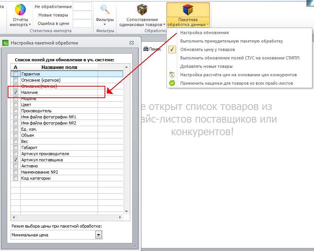Click the Пакетная обработка данных cube icon
The height and width of the screenshot is (251, 314).
click(188, 10)
